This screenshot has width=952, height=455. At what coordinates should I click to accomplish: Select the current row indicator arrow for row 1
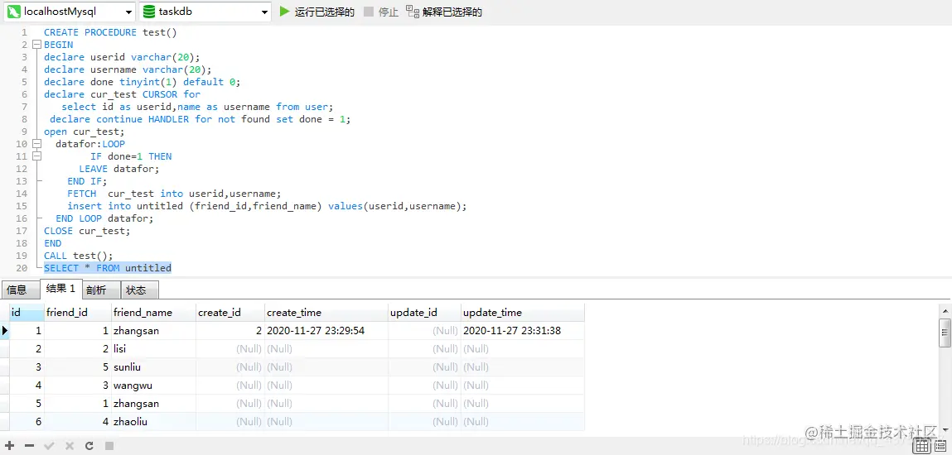coord(5,331)
